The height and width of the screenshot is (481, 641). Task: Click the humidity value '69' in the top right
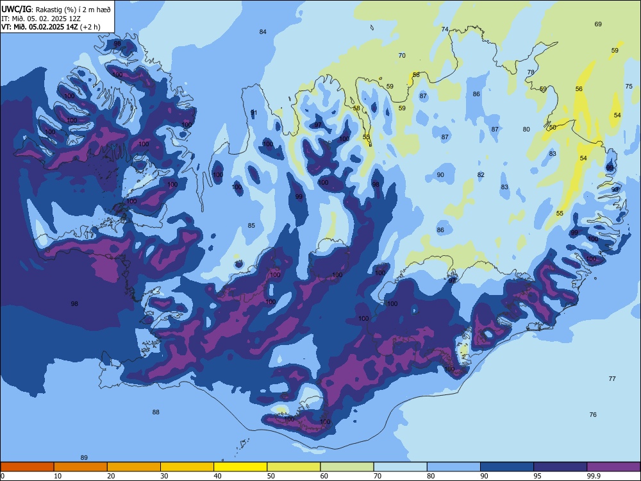[598, 24]
